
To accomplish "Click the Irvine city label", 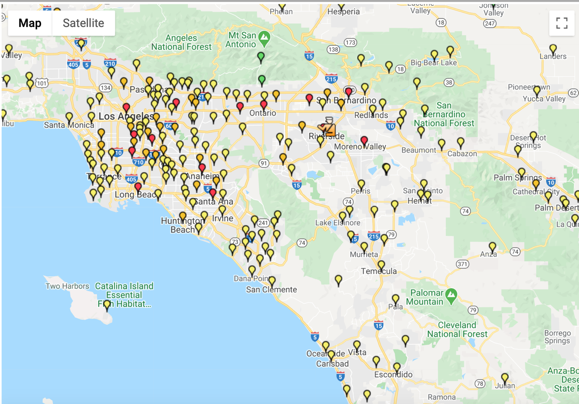I will click(x=222, y=218).
